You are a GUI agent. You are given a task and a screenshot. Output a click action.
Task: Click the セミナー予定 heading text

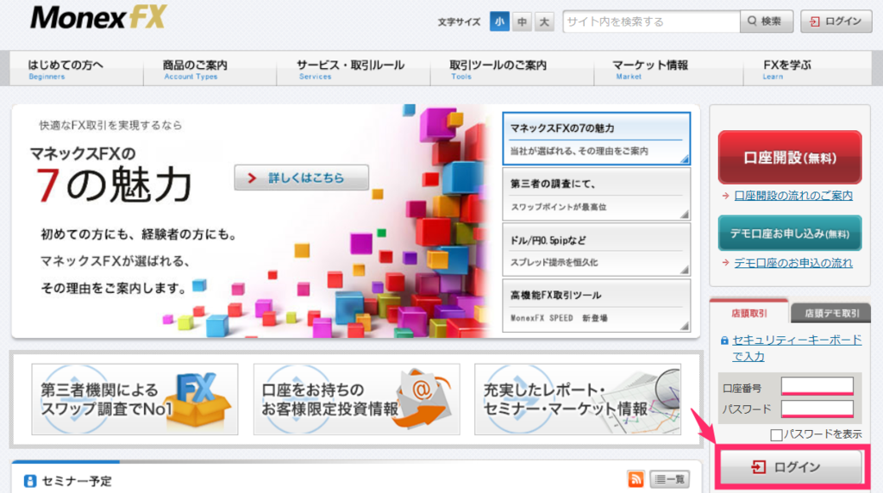(77, 481)
